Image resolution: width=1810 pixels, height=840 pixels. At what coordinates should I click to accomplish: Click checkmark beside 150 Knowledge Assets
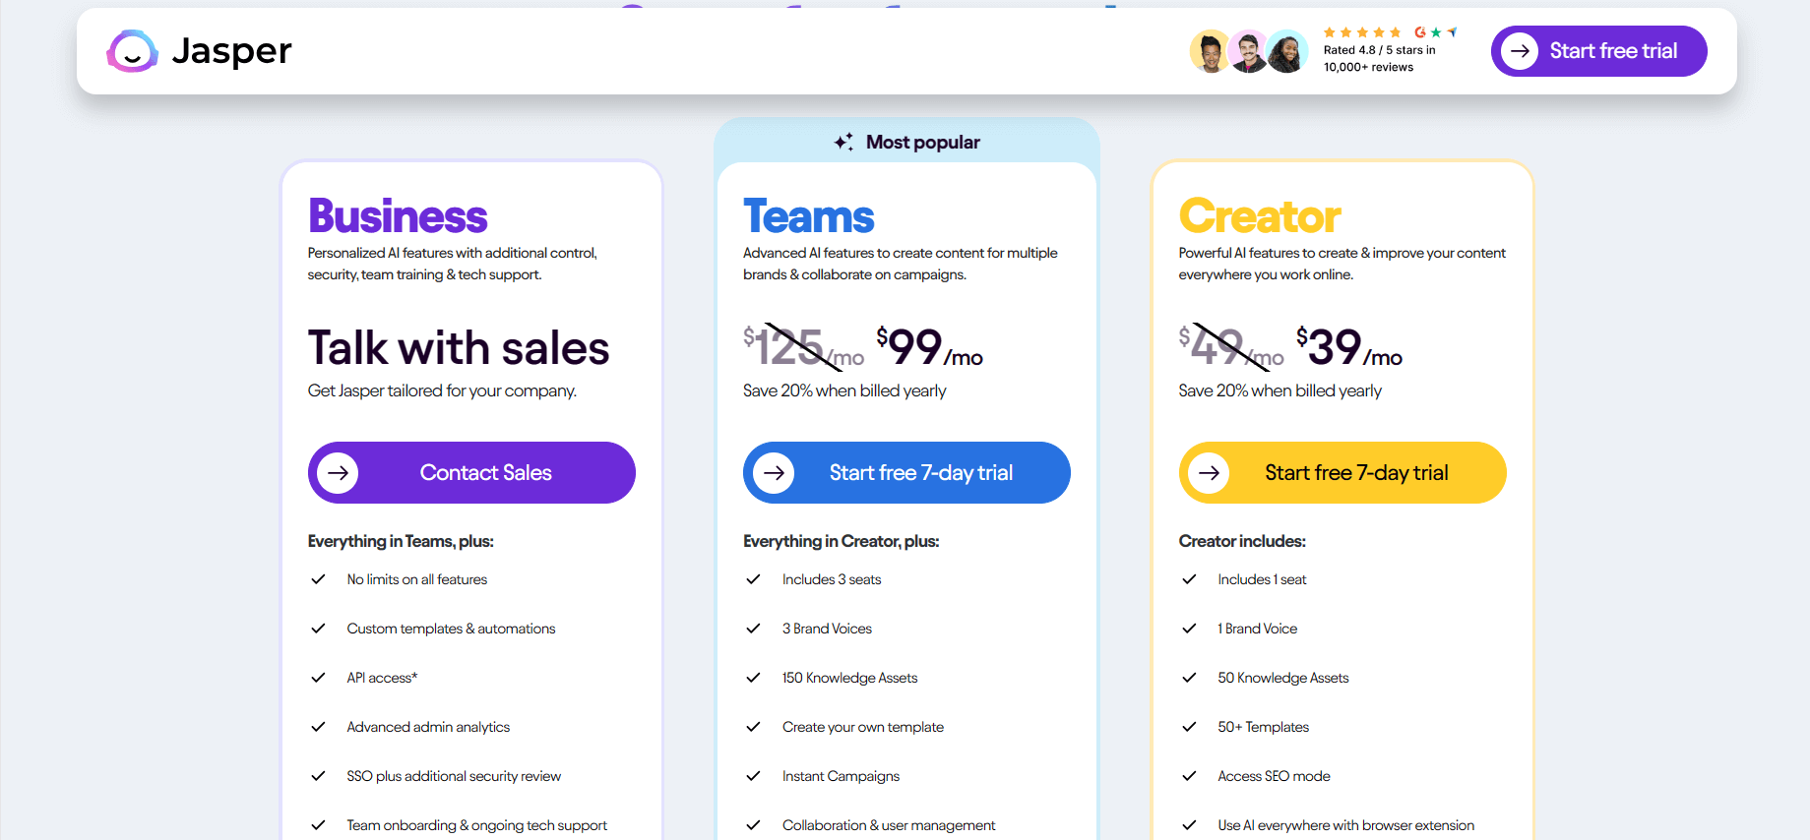pyautogui.click(x=753, y=678)
